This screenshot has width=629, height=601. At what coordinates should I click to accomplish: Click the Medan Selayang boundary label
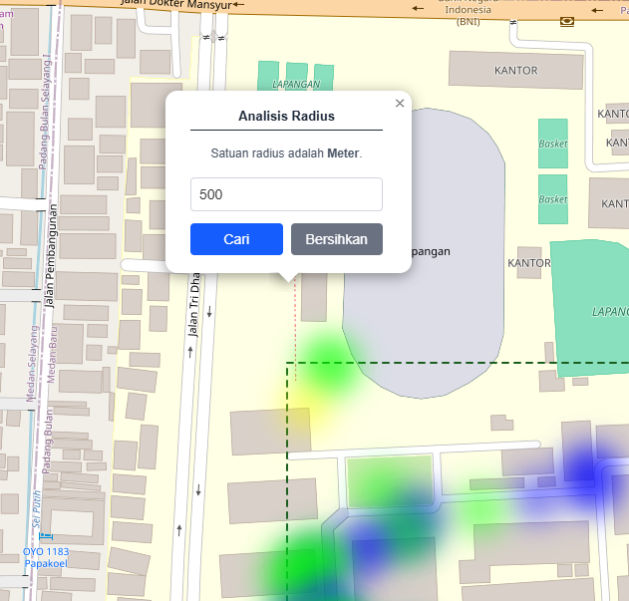[32, 364]
